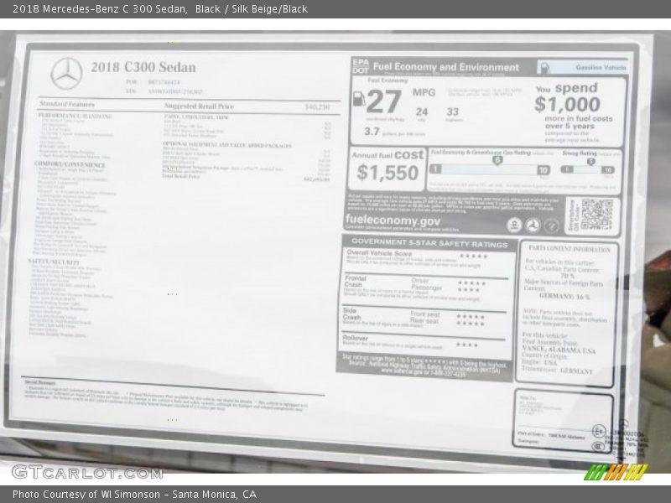This screenshot has height=503, width=671.
Task: Click the 'GOVERNMENT 5-STAR SAFETY RATINGS' header
Action: coord(429,243)
